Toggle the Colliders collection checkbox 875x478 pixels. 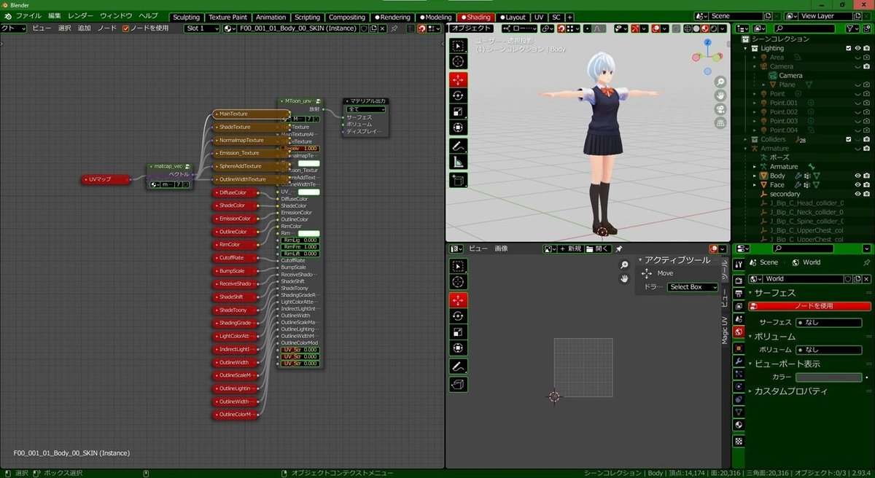(x=848, y=139)
